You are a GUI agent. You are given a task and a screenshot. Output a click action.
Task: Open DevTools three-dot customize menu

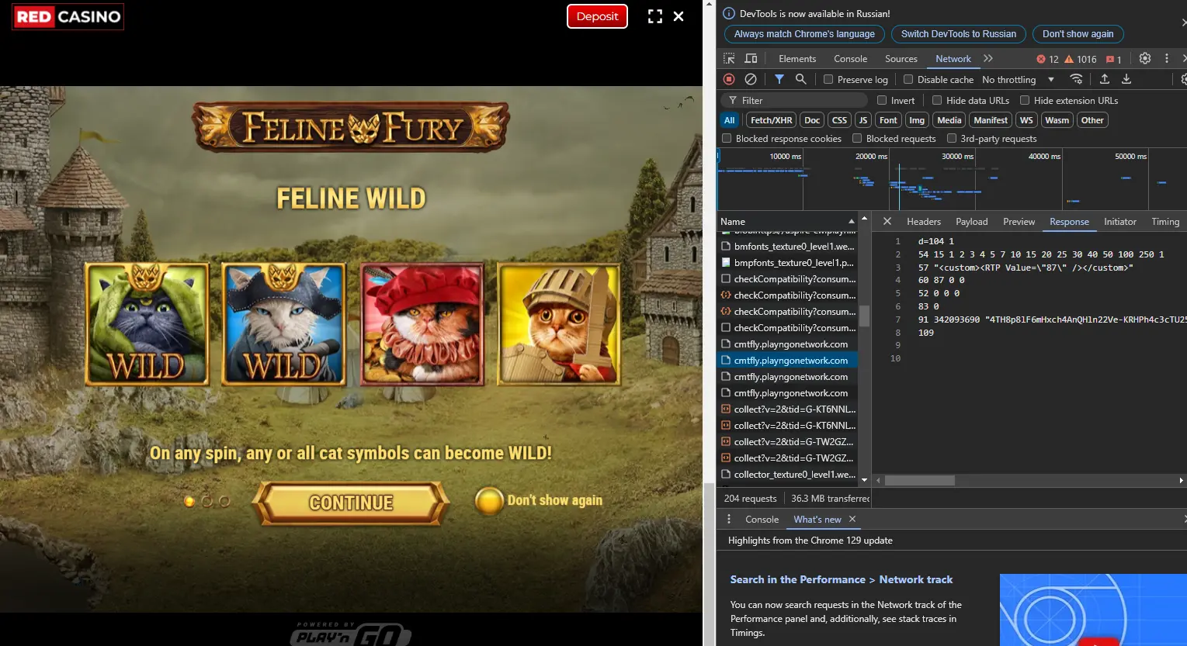[x=1167, y=58]
